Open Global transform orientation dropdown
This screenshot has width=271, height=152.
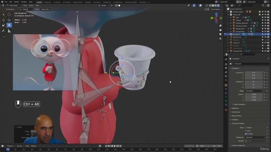pyautogui.click(x=104, y=5)
